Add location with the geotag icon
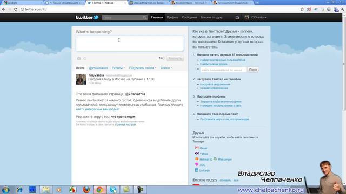Screen dimensions: 346x194 tap(85, 59)
